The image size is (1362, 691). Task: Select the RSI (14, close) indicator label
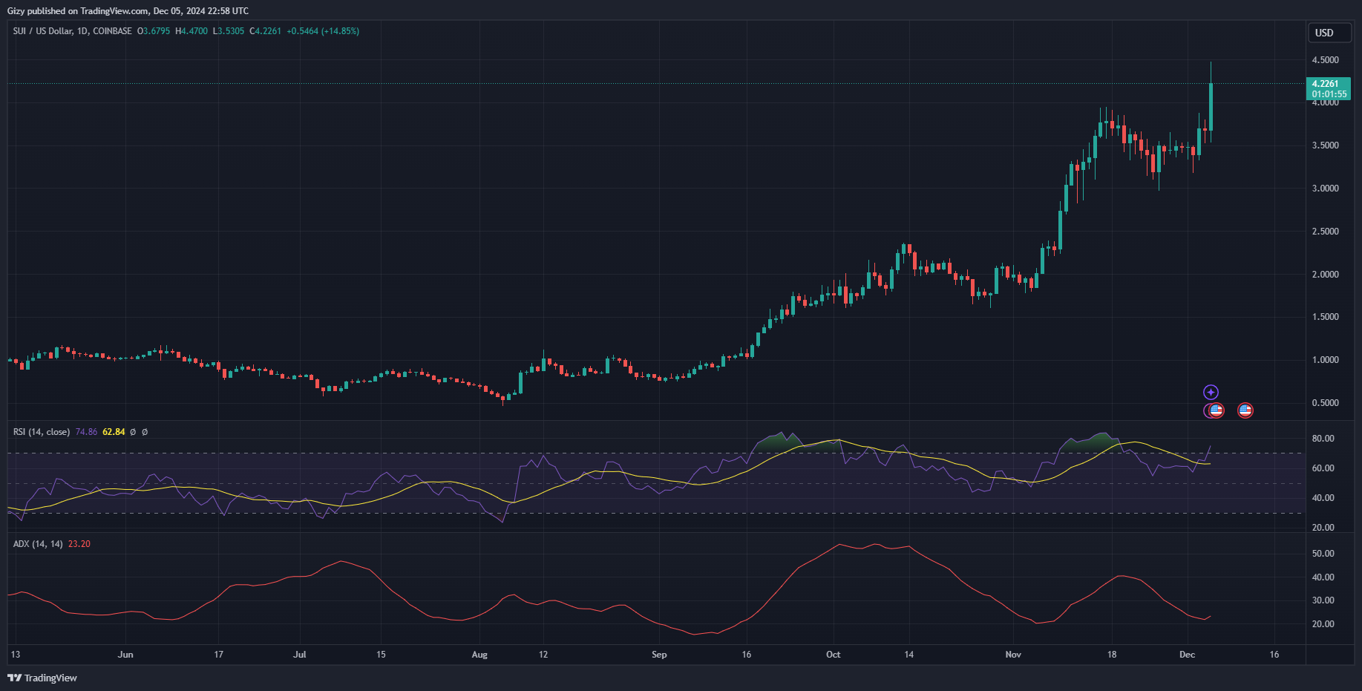[42, 432]
